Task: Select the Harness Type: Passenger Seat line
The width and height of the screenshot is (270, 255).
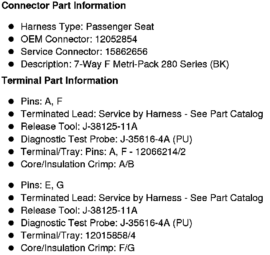Action: 87,27
